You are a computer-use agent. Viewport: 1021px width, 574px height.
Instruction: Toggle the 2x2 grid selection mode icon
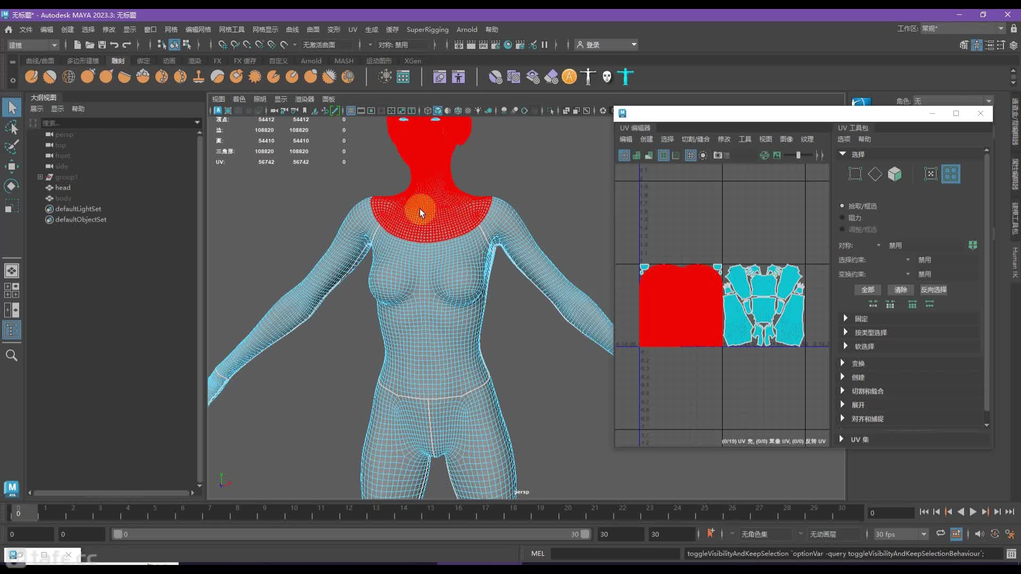click(x=951, y=174)
